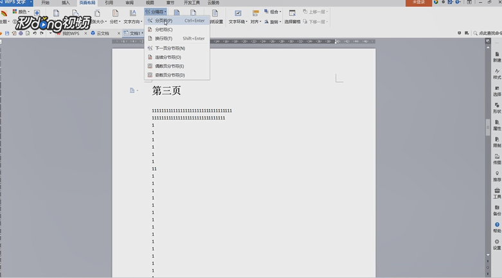Open the 视图 ribbon tab

150,3
